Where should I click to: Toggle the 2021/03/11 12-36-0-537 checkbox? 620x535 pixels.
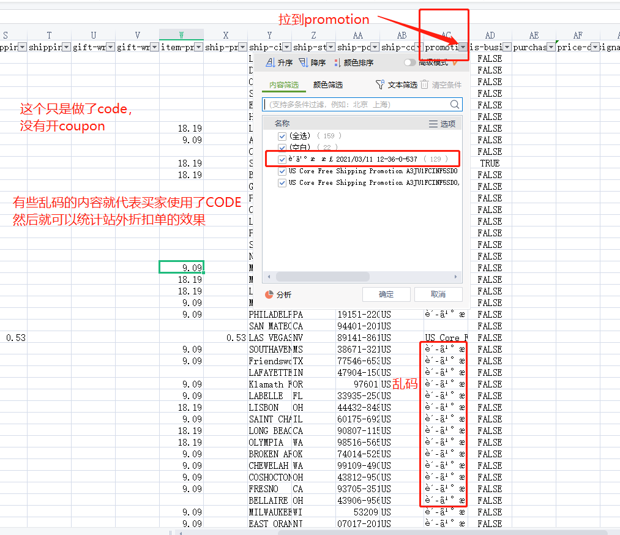(282, 159)
